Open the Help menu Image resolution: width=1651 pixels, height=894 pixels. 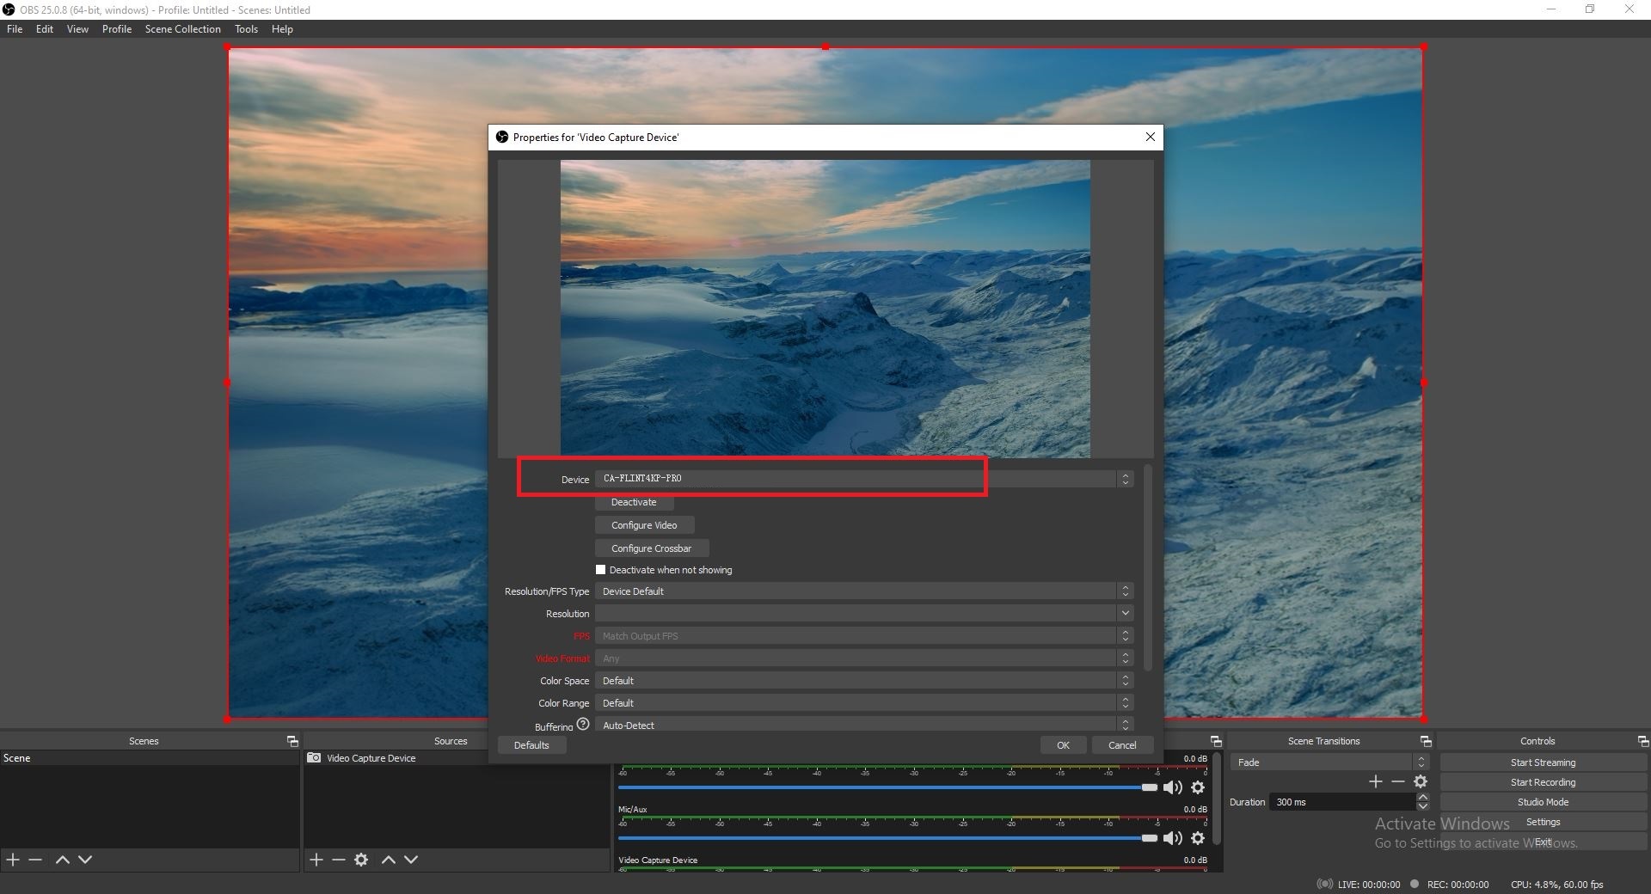(282, 29)
